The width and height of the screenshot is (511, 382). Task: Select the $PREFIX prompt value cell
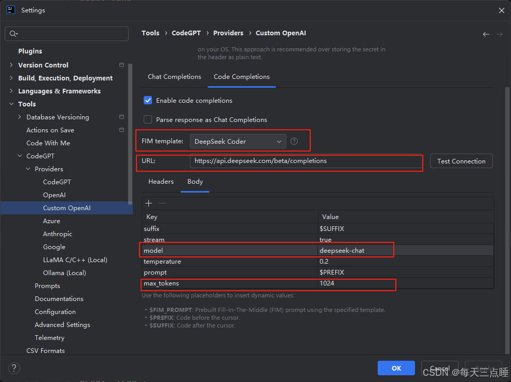406,272
